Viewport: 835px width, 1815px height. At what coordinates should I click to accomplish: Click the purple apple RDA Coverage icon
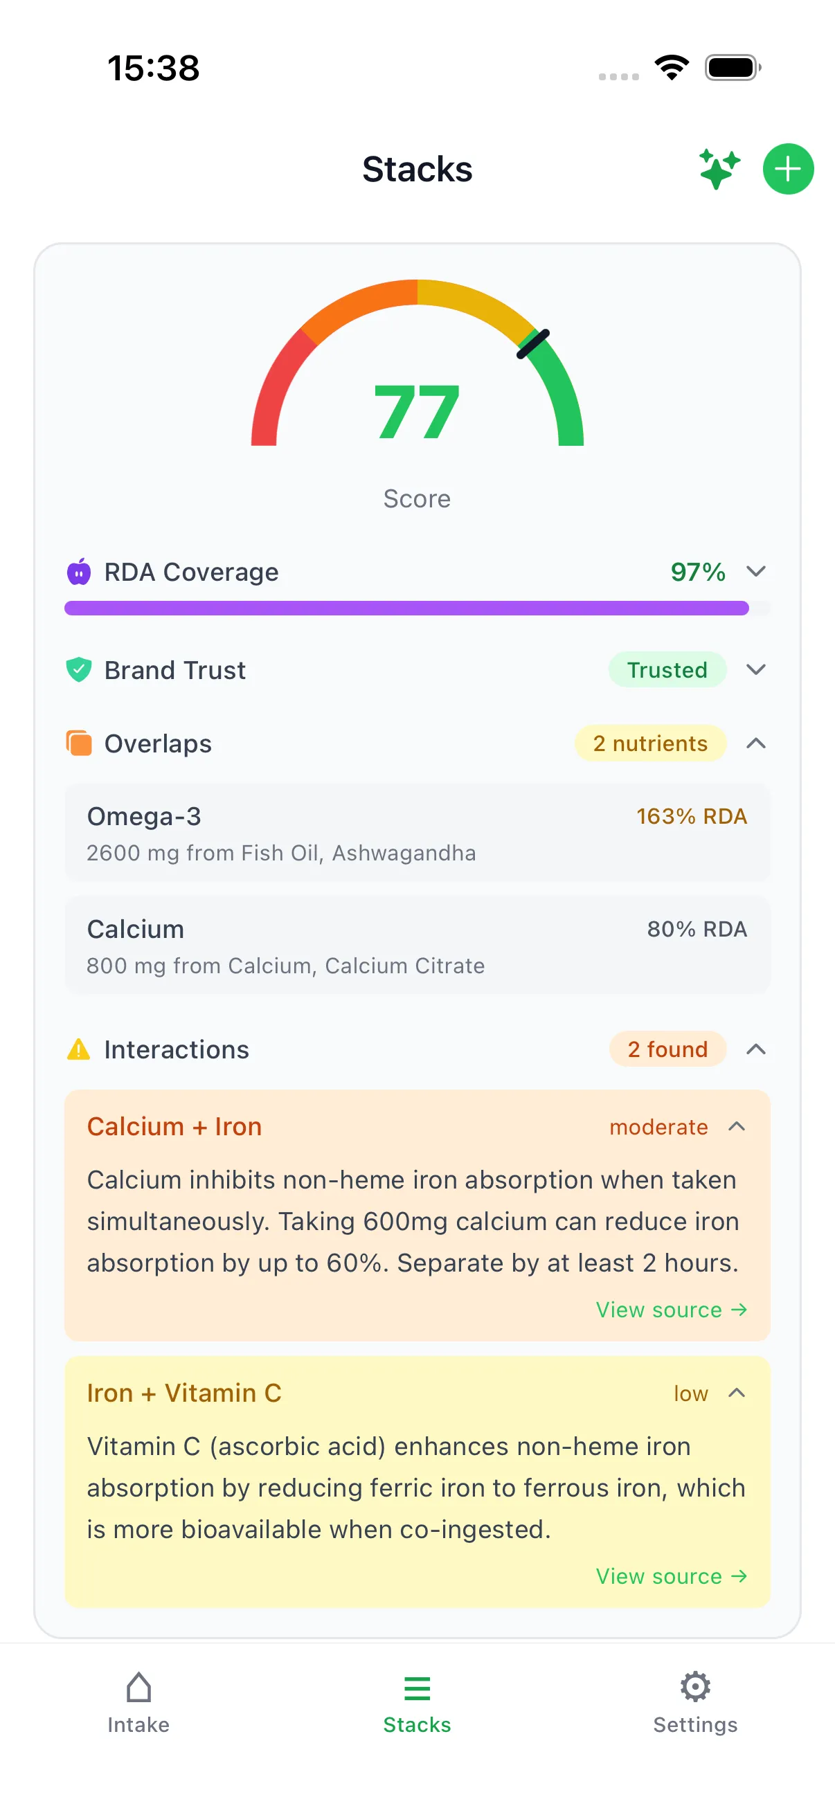[79, 571]
